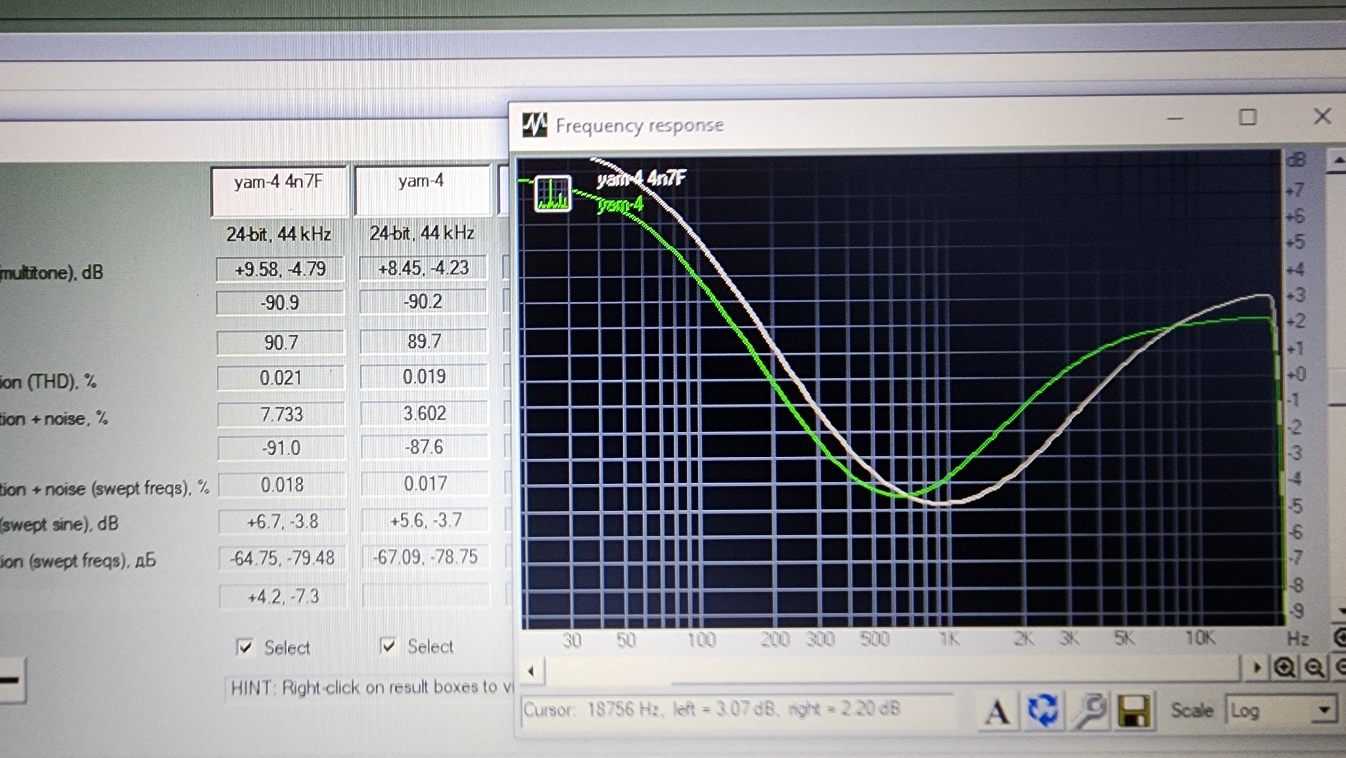This screenshot has height=758, width=1346.
Task: Click the zoom-out magnifier icon below graph
Action: click(1314, 668)
